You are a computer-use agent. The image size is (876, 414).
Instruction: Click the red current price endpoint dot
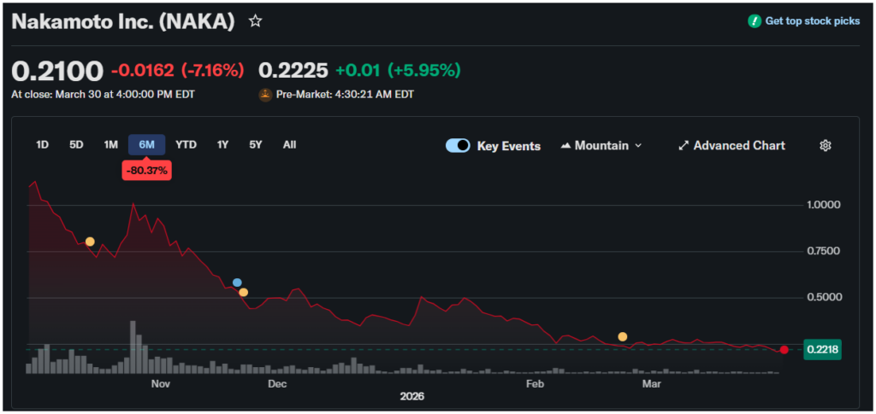coord(784,350)
